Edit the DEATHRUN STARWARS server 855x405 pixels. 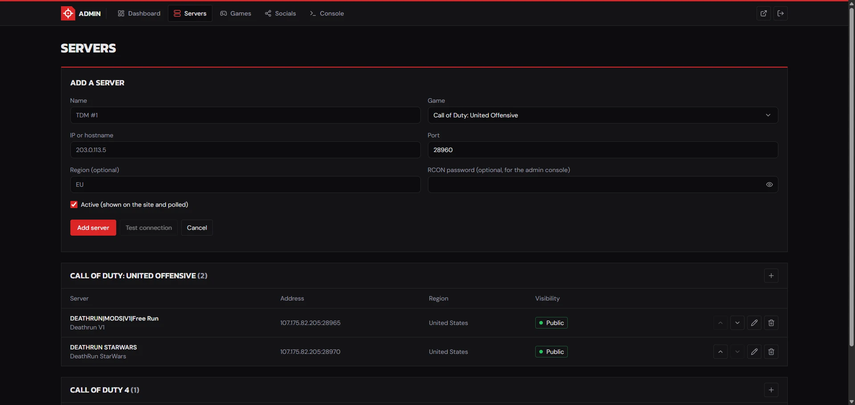754,352
